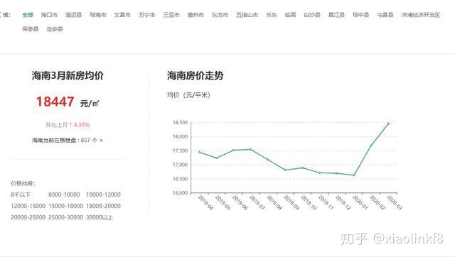
Task: Pick 五指山市 from the region row
Action: point(247,15)
